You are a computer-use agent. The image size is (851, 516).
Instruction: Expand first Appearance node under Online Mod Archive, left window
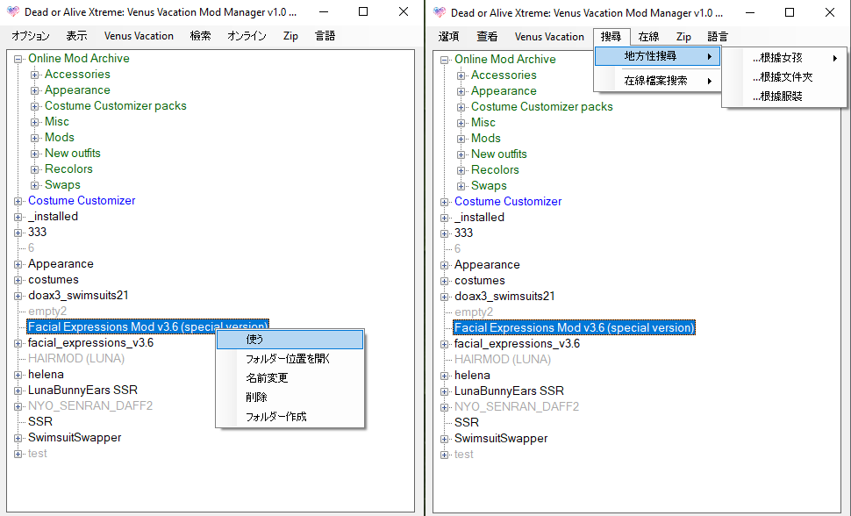tap(34, 90)
